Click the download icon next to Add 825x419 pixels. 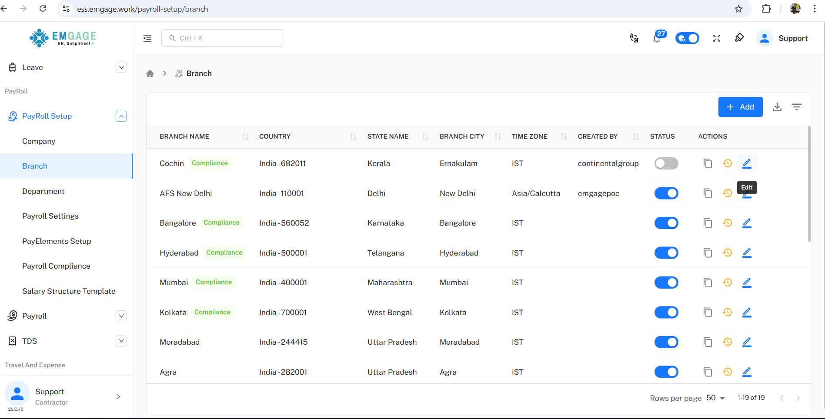pyautogui.click(x=777, y=107)
